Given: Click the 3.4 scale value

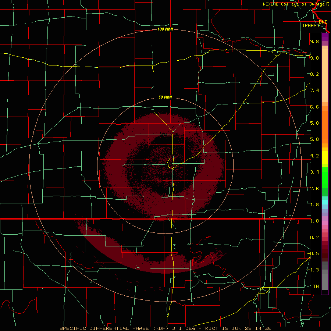Looking at the screenshot, I should [314, 172].
